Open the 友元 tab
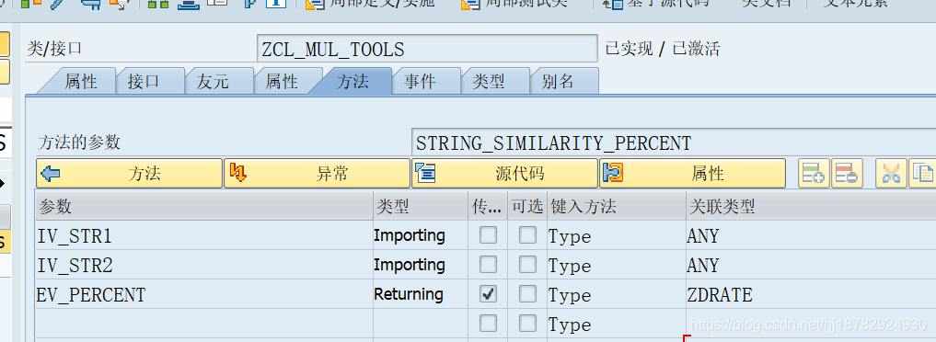The height and width of the screenshot is (342, 936). pos(213,82)
